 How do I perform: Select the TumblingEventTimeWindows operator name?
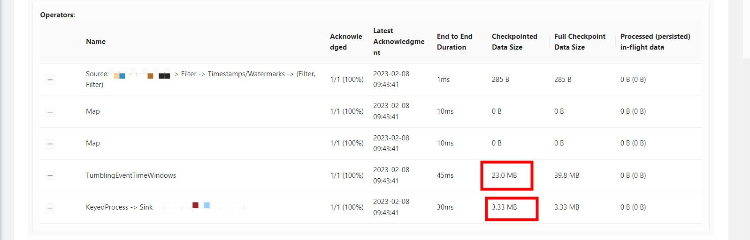click(131, 175)
